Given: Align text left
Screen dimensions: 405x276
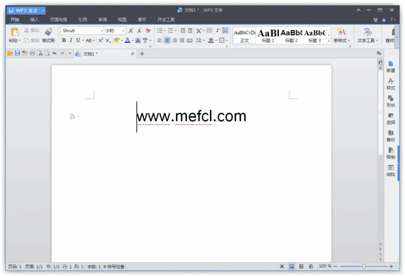Looking at the screenshot, I should pyautogui.click(x=159, y=41).
